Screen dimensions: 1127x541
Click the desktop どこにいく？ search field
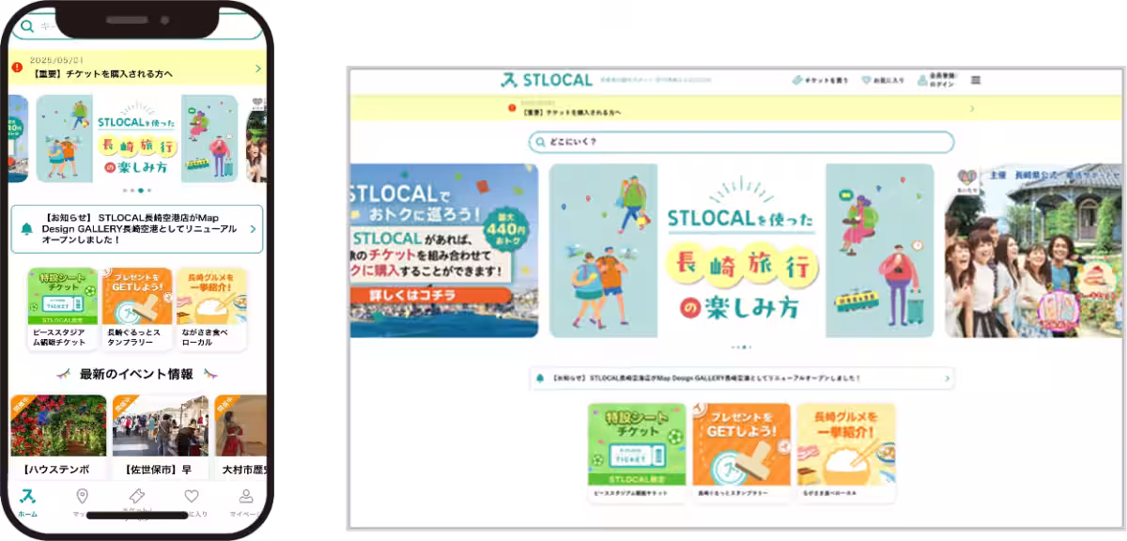click(x=741, y=143)
